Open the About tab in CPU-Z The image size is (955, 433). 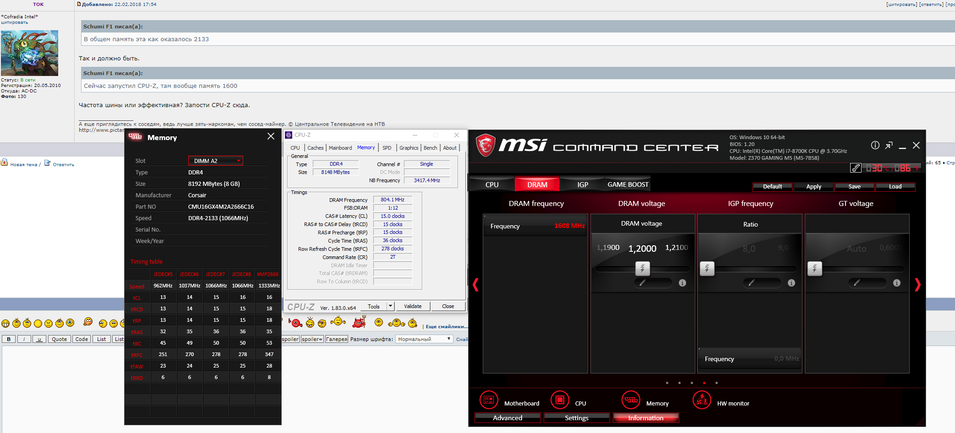[x=450, y=148]
